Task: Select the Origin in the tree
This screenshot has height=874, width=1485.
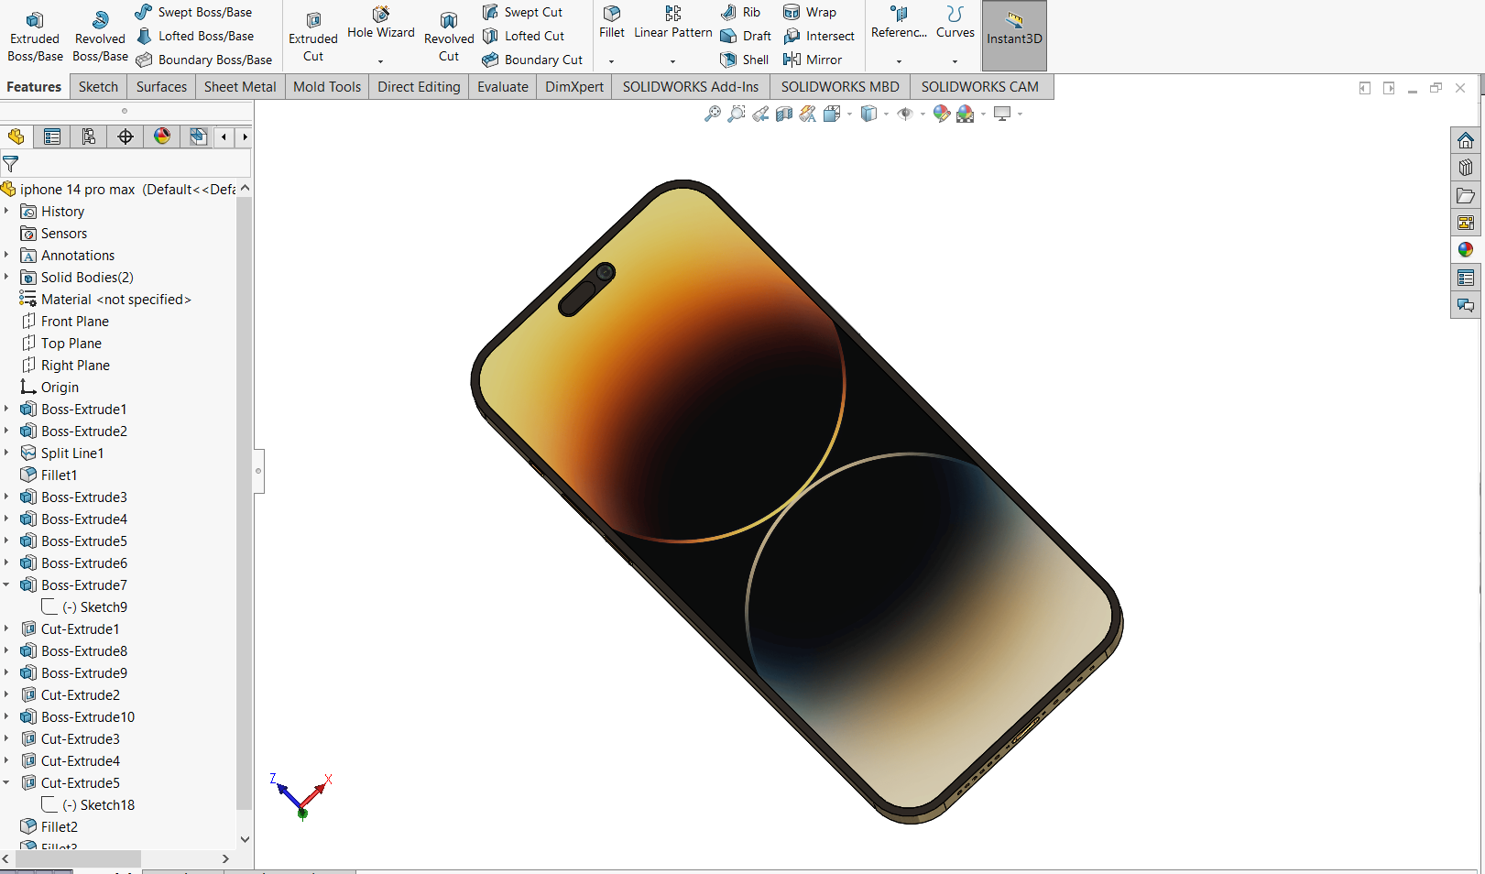Action: point(50,388)
